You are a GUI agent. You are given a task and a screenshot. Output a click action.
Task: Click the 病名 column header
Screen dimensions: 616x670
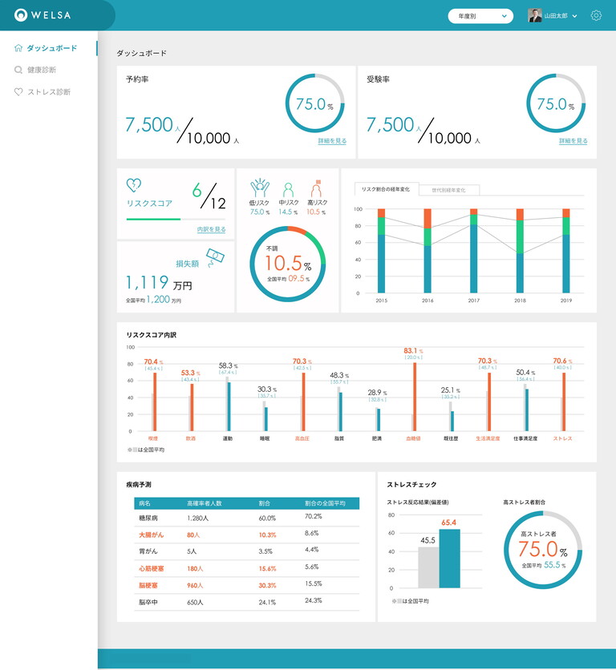click(144, 503)
